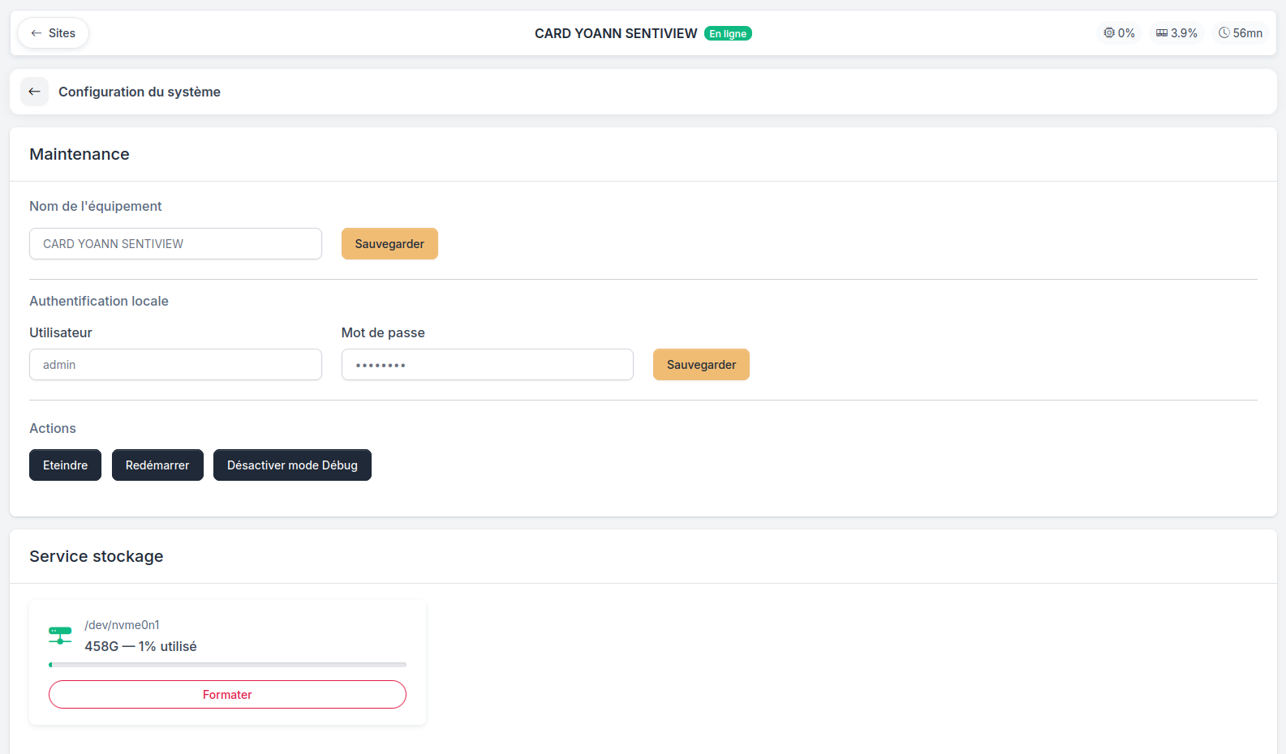Save local authentication credentials

(x=701, y=365)
